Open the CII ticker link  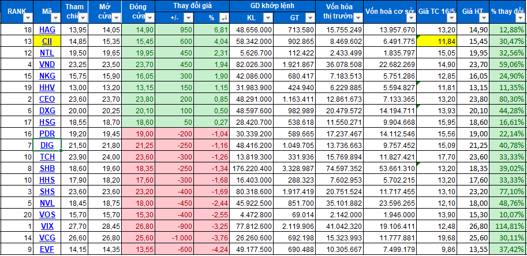tap(47, 42)
